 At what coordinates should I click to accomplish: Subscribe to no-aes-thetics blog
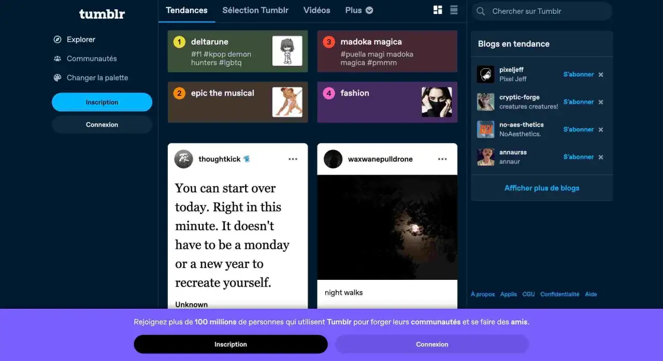579,129
